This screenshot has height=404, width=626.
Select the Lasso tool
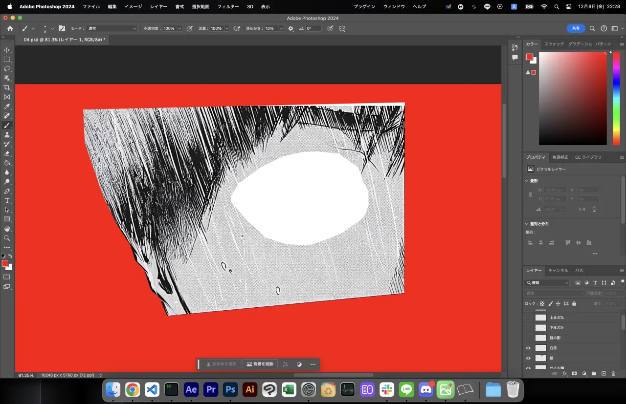pos(7,69)
